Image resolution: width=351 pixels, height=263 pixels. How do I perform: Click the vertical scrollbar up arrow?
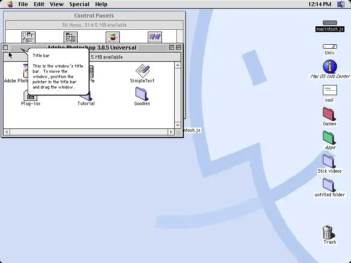tap(178, 65)
